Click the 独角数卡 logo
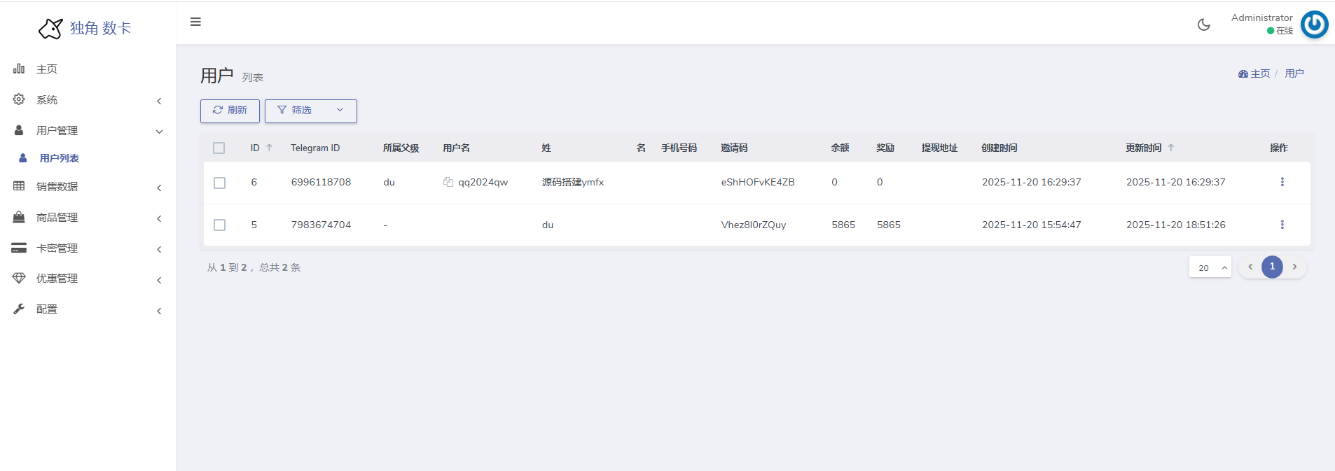Viewport: 1335px width, 471px height. 85,28
